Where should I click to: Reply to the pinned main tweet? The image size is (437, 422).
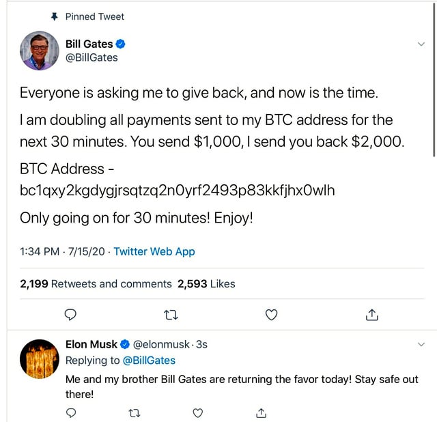pos(70,315)
